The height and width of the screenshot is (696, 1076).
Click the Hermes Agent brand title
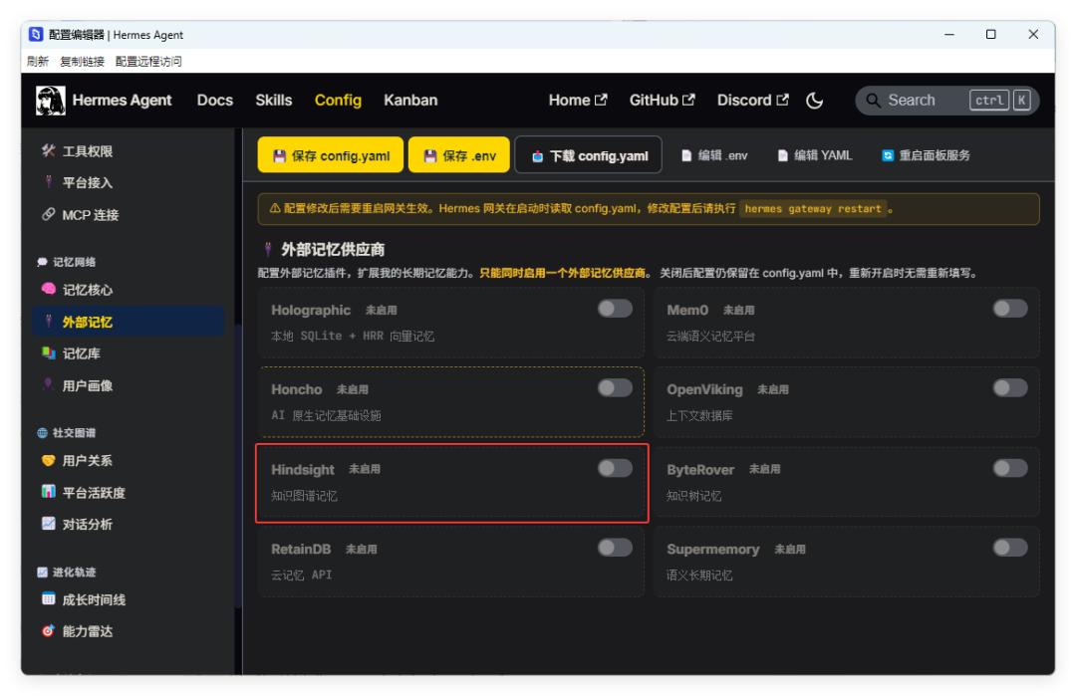(122, 101)
